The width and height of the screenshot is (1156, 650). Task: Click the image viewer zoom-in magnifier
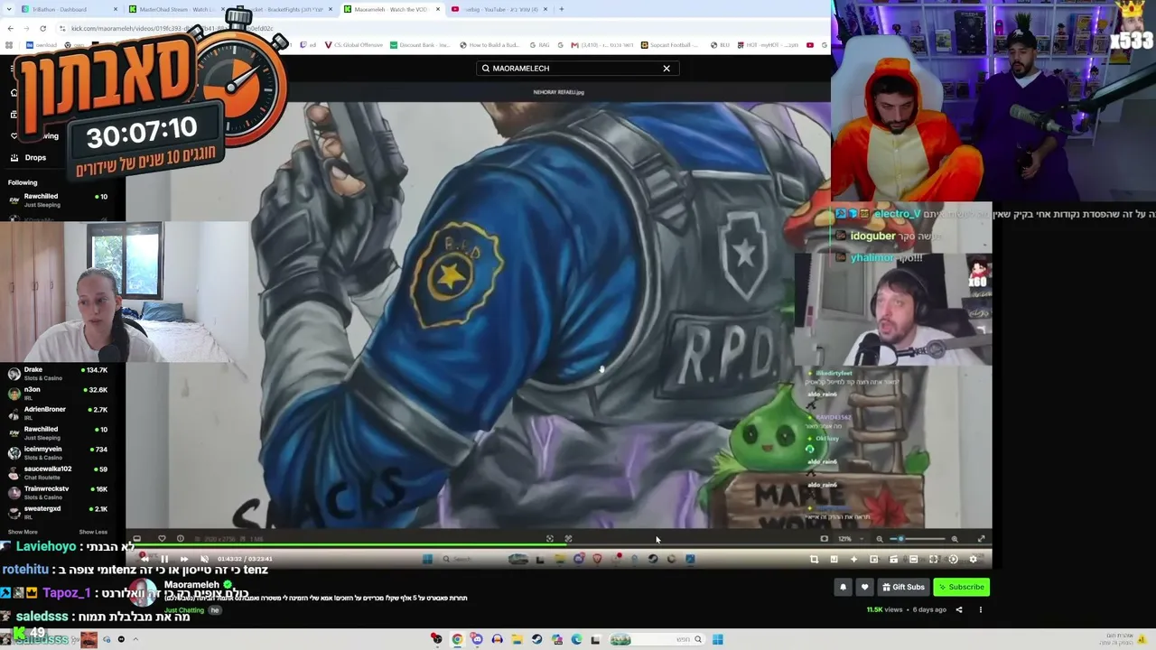click(955, 539)
